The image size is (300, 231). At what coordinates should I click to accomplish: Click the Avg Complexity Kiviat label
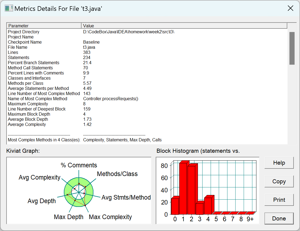click(40, 178)
